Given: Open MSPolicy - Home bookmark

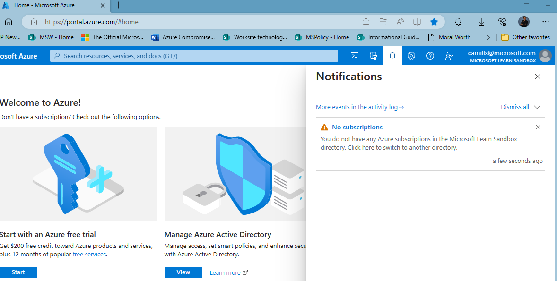Looking at the screenshot, I should point(322,37).
